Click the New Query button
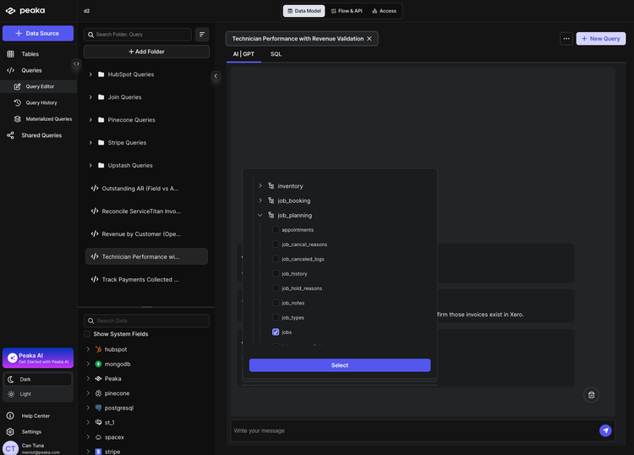The width and height of the screenshot is (634, 455). click(x=600, y=39)
